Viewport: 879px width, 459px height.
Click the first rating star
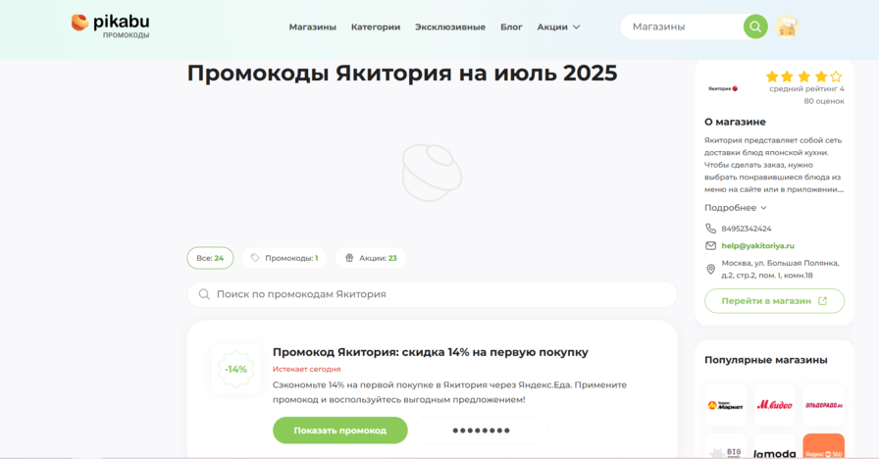772,76
